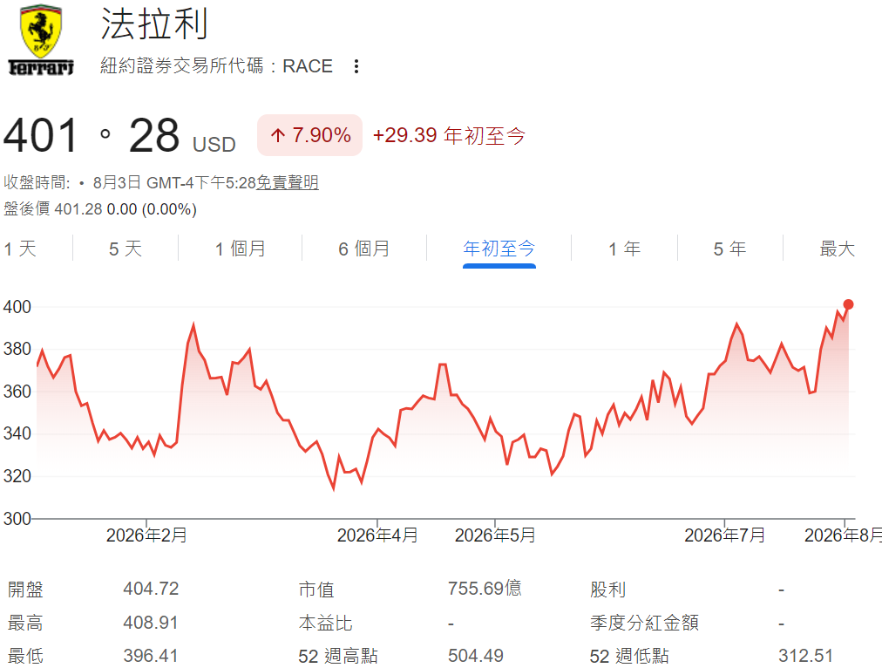
Task: Click the red endpoint dot on chart
Action: 848,304
